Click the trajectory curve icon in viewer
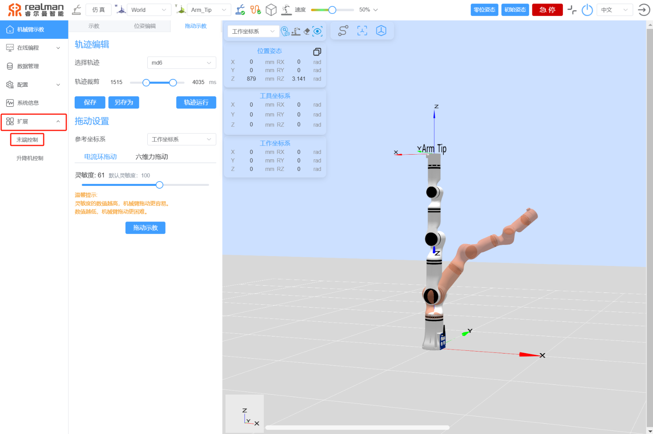Image resolution: width=653 pixels, height=434 pixels. click(343, 31)
